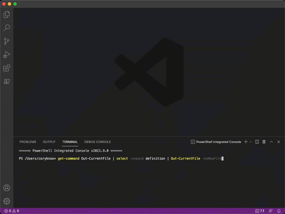Kill the terminal with trash icon
This screenshot has width=285, height=214.
pos(264,142)
